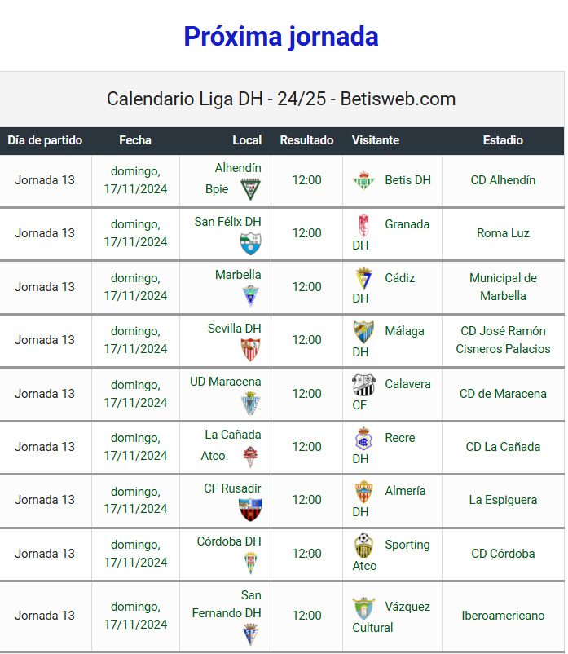This screenshot has height=654, width=568.
Task: Click the Almería DH club crest
Action: click(363, 492)
